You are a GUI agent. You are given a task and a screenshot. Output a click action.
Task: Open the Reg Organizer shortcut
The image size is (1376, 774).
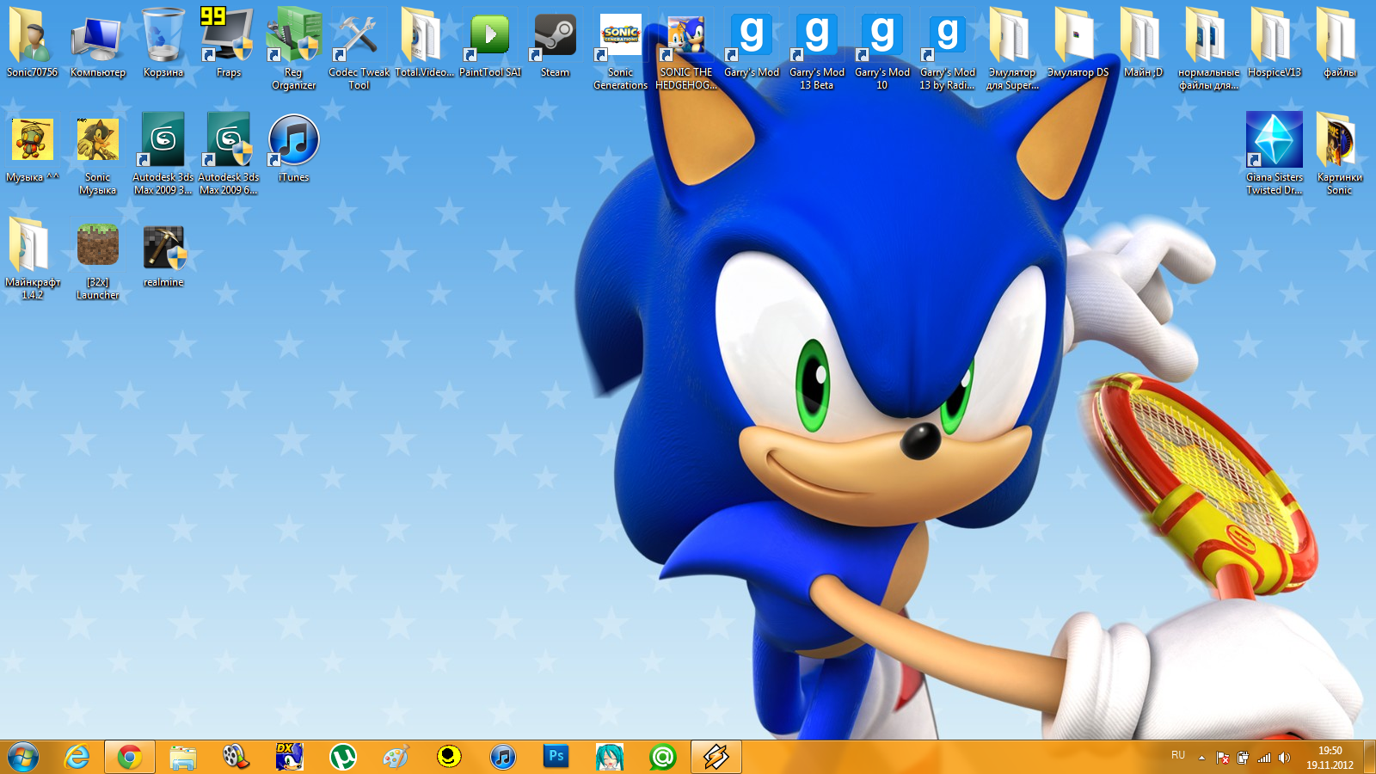click(x=294, y=47)
